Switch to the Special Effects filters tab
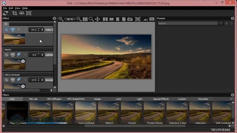This screenshot has width=237, height=133. [161, 99]
